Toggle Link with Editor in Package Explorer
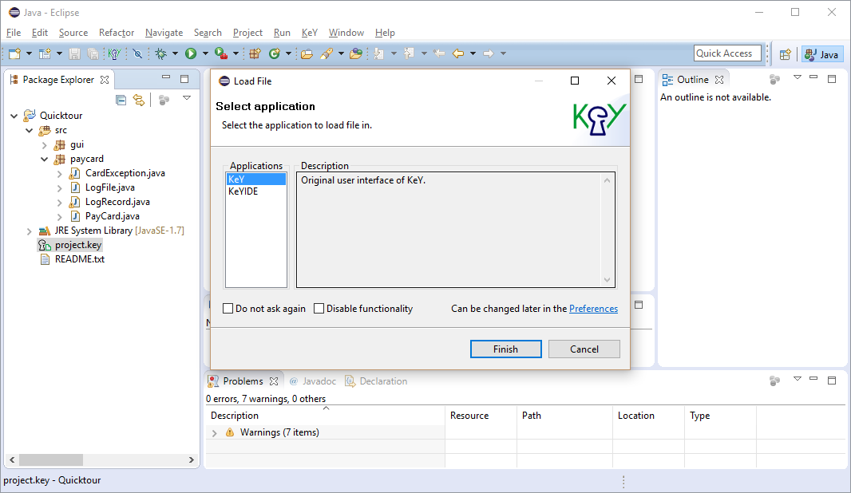The width and height of the screenshot is (851, 493). coord(140,99)
